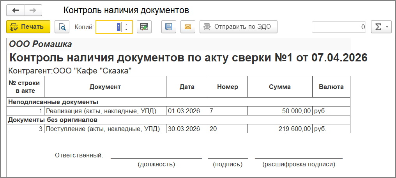Open print preview with magnifier icon
The width and height of the screenshot is (396, 178).
(x=62, y=27)
